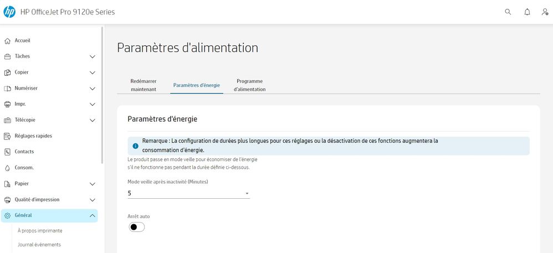Image resolution: width=553 pixels, height=253 pixels.
Task: Open the notifications bell icon
Action: pyautogui.click(x=527, y=12)
